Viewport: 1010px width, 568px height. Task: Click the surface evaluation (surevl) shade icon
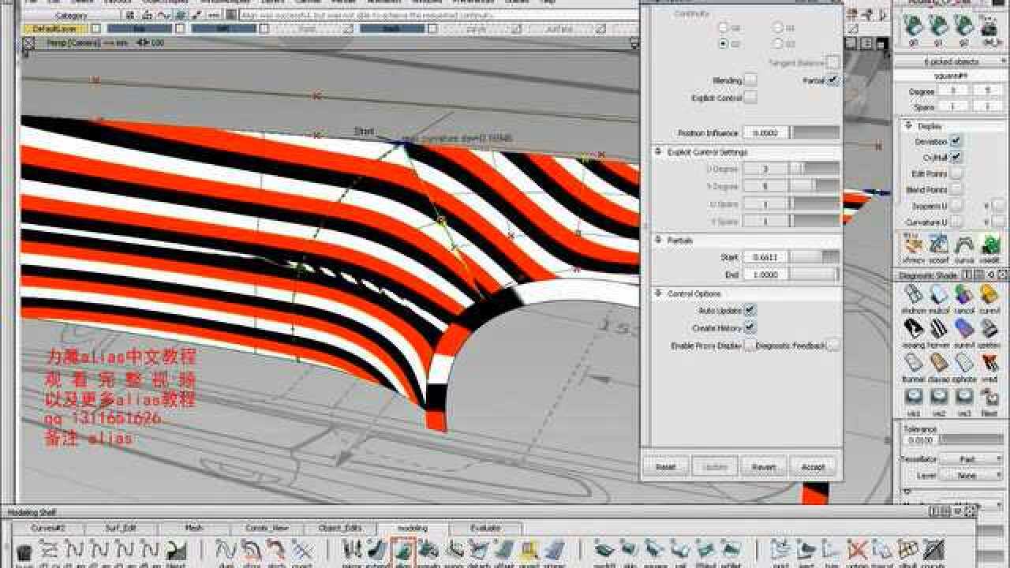coord(964,329)
